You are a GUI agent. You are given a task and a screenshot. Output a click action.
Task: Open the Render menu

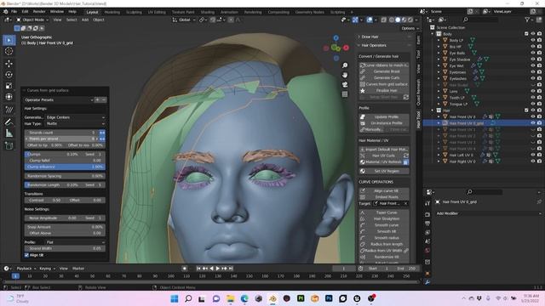point(39,11)
